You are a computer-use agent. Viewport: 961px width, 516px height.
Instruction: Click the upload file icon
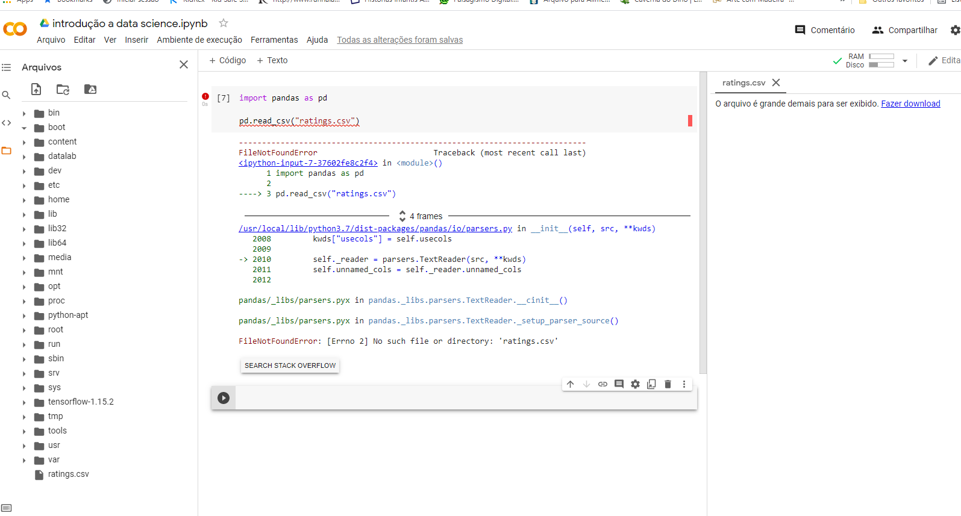click(36, 89)
